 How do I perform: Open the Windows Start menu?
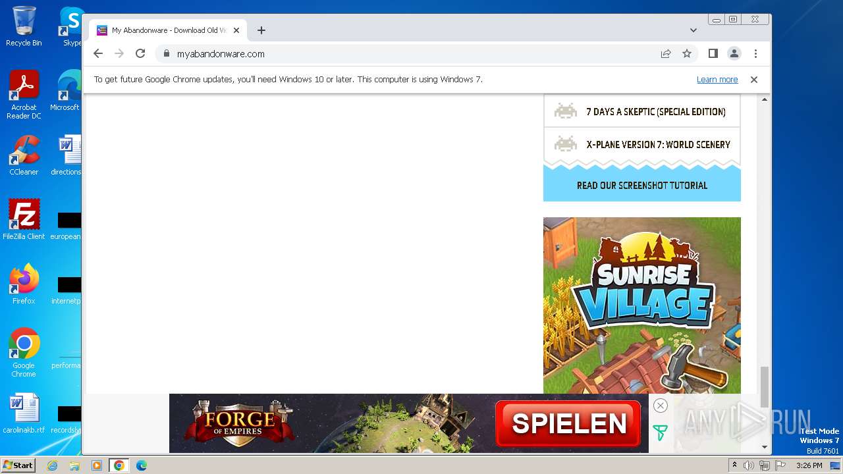point(18,465)
